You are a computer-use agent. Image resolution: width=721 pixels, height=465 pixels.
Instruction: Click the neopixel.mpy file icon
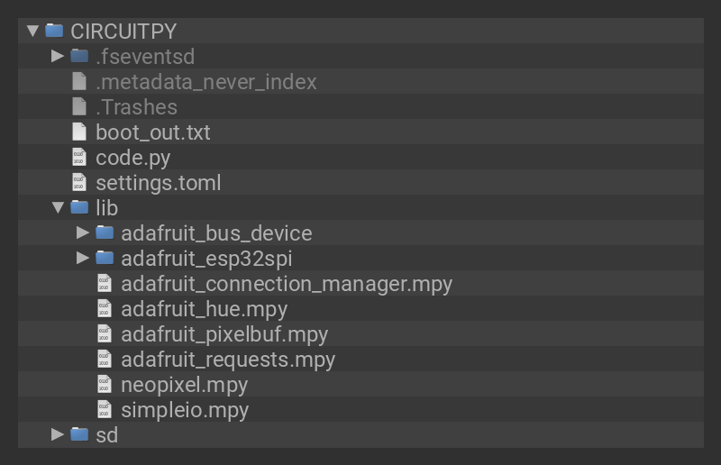105,384
